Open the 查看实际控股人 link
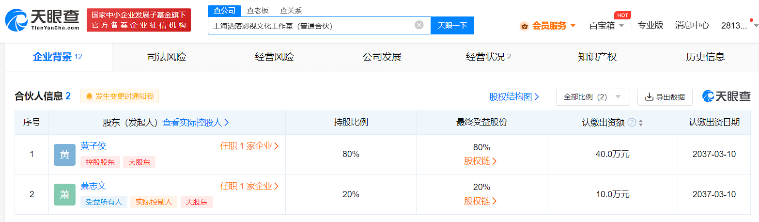The height and width of the screenshot is (222, 759). click(x=196, y=123)
